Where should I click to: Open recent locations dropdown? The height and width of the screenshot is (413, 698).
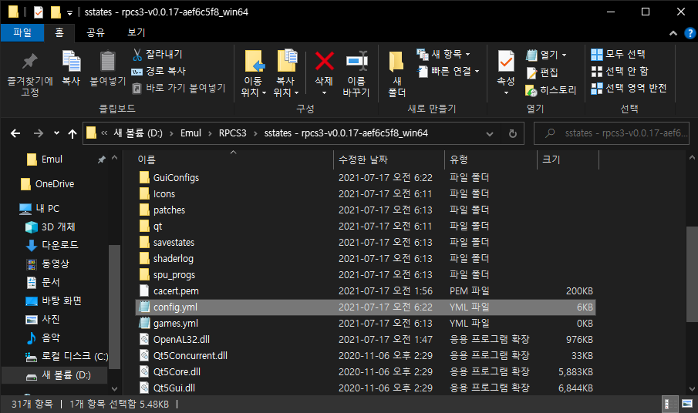[x=56, y=133]
